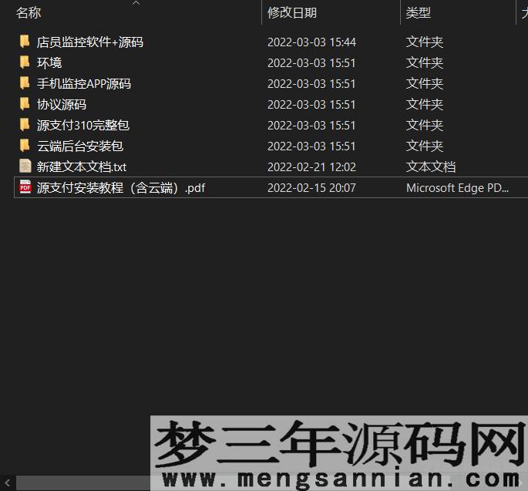528x491 pixels.
Task: Click horizontal scrollbar left arrow
Action: pyautogui.click(x=8, y=483)
